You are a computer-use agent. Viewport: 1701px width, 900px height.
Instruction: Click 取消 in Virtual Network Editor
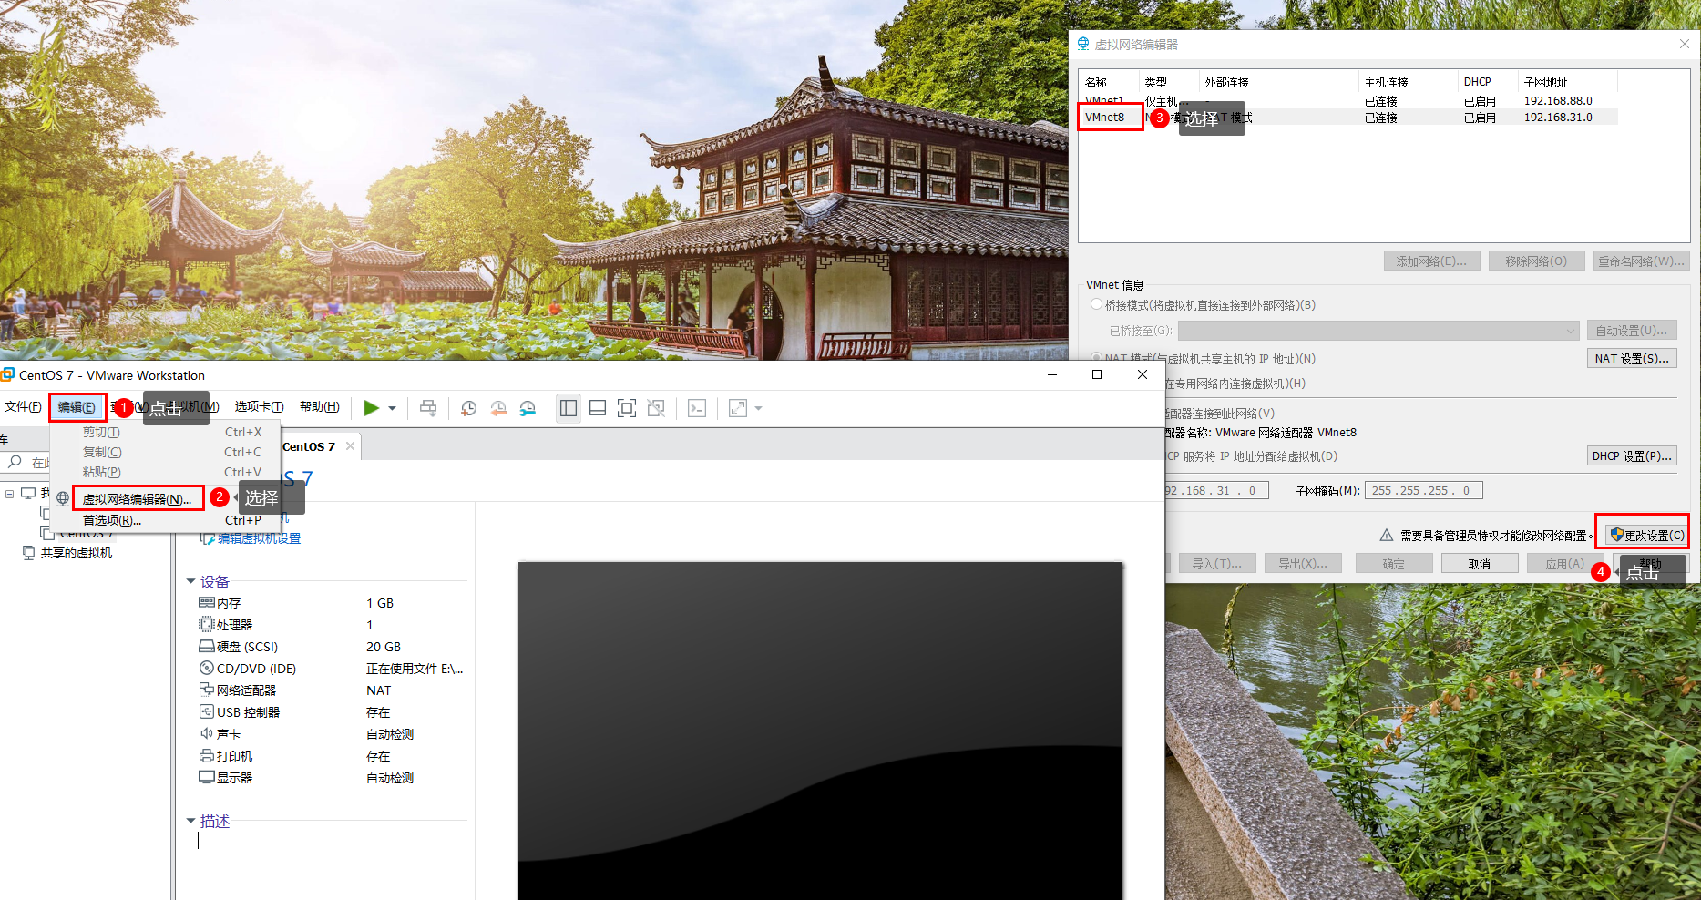click(x=1480, y=564)
